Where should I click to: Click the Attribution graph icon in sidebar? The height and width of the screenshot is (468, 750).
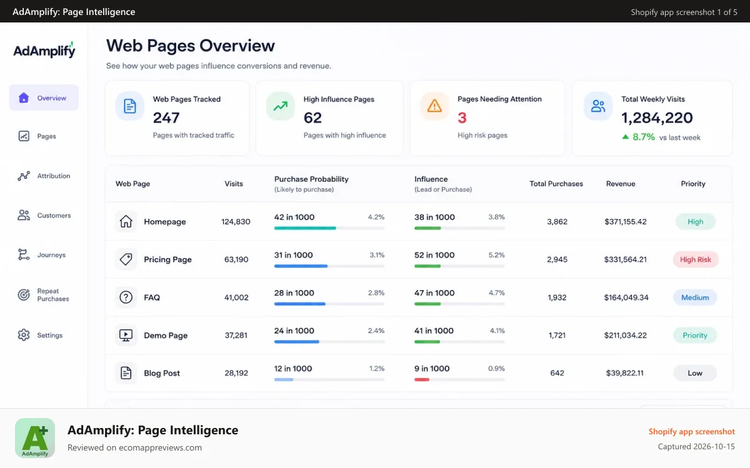[24, 176]
